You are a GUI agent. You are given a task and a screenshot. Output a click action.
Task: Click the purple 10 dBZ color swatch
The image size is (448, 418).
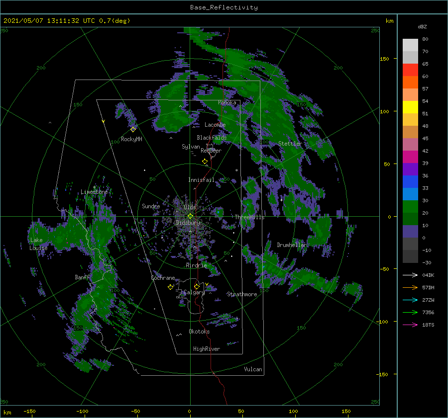click(x=410, y=232)
